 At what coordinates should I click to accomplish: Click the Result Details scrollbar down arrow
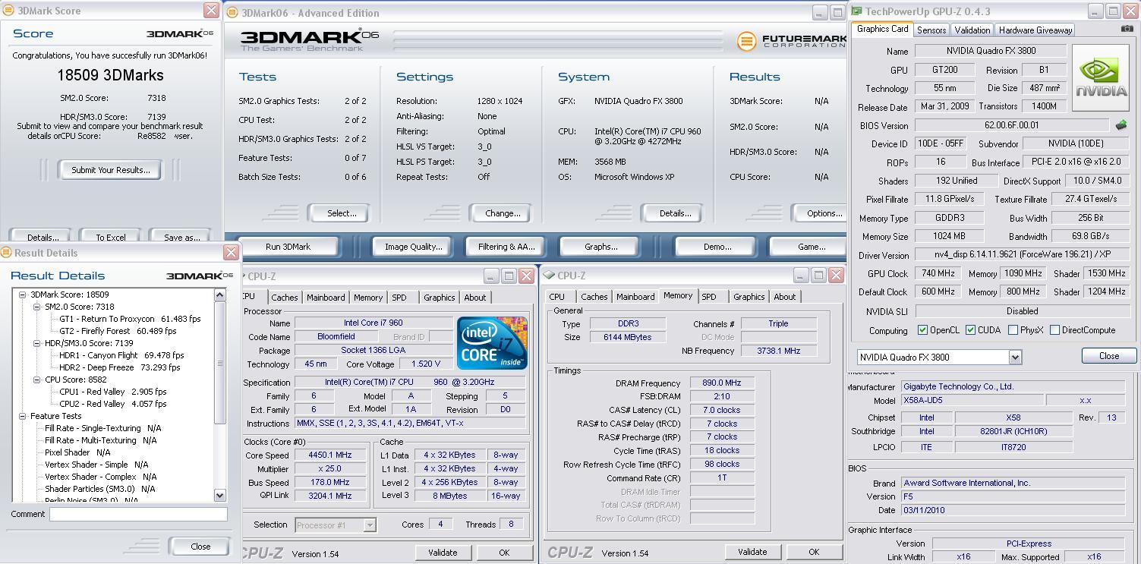point(220,495)
